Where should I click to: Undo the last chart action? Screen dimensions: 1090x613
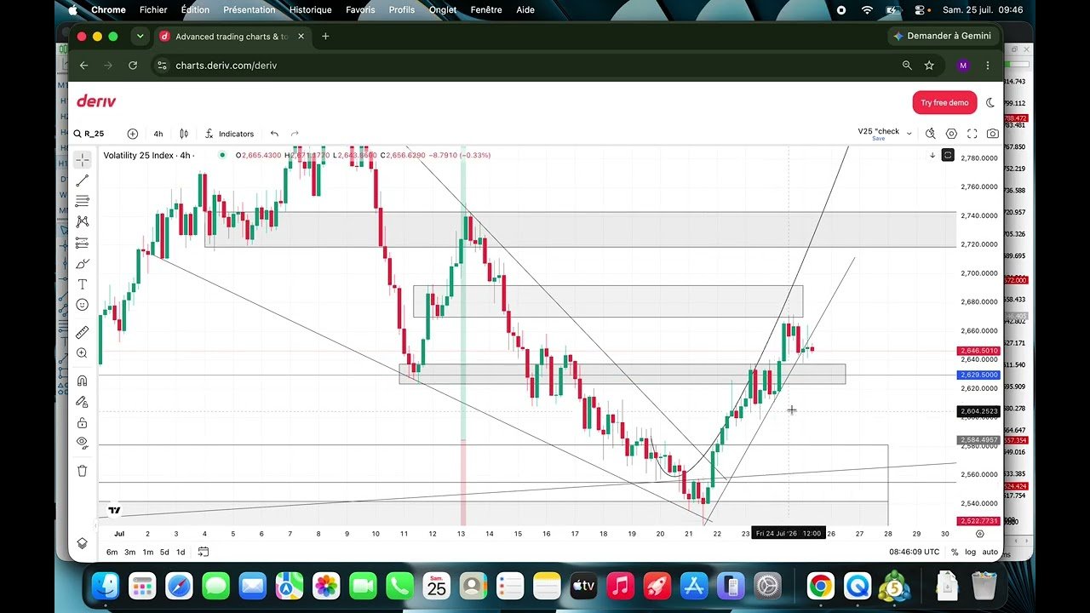click(x=274, y=134)
